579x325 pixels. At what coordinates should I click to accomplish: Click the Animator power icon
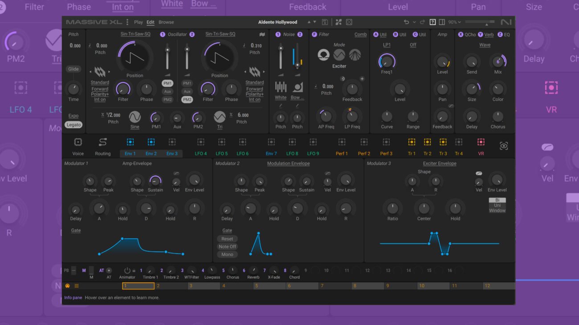tap(127, 270)
